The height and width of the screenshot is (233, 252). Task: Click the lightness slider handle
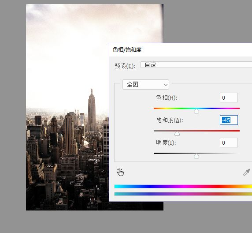(196, 156)
